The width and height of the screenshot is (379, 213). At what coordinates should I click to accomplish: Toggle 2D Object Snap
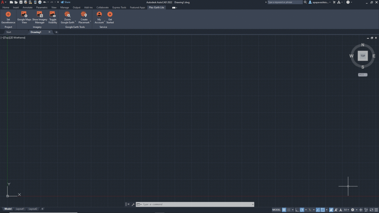click(x=323, y=210)
